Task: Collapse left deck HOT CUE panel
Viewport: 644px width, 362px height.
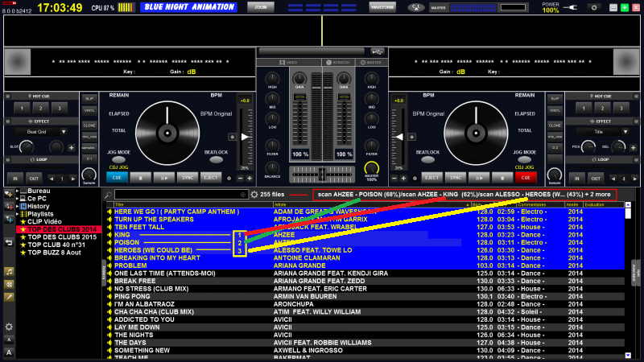Action: click(8, 96)
